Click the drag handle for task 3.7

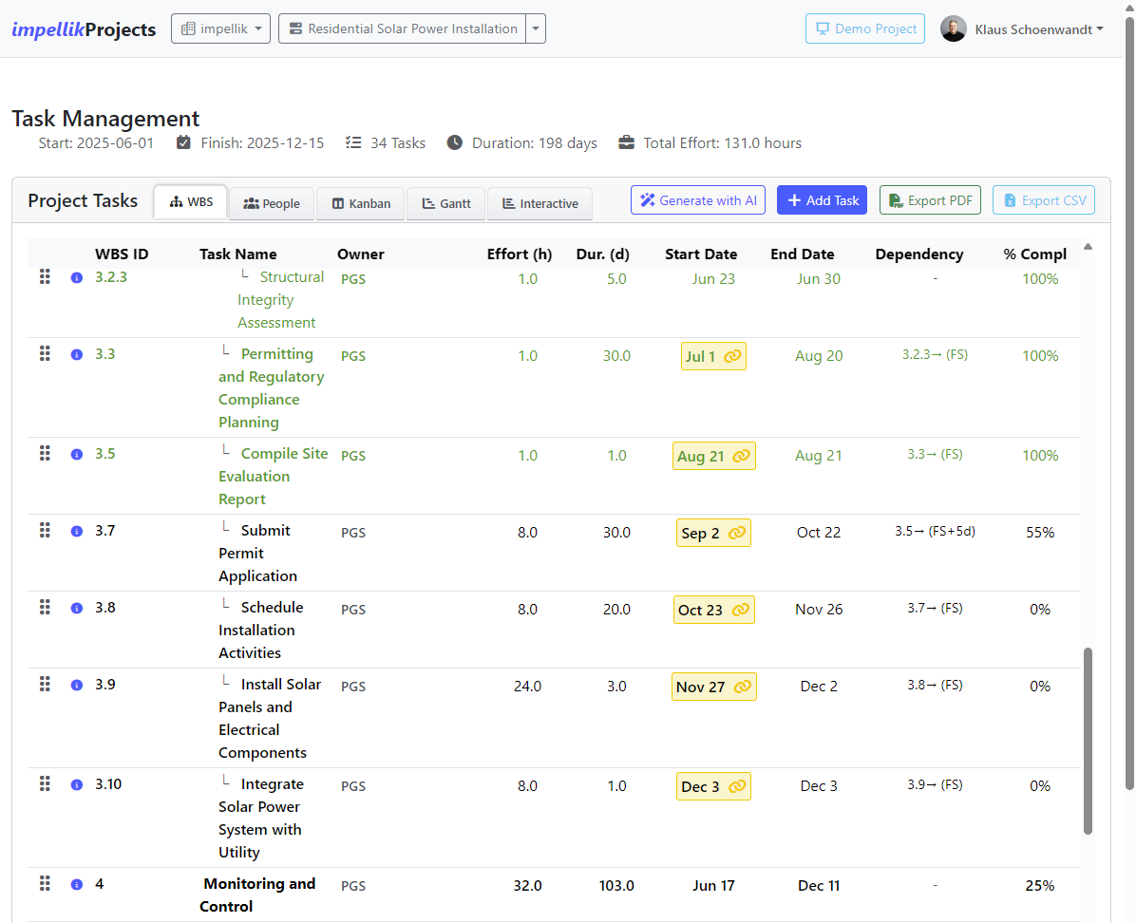point(45,530)
